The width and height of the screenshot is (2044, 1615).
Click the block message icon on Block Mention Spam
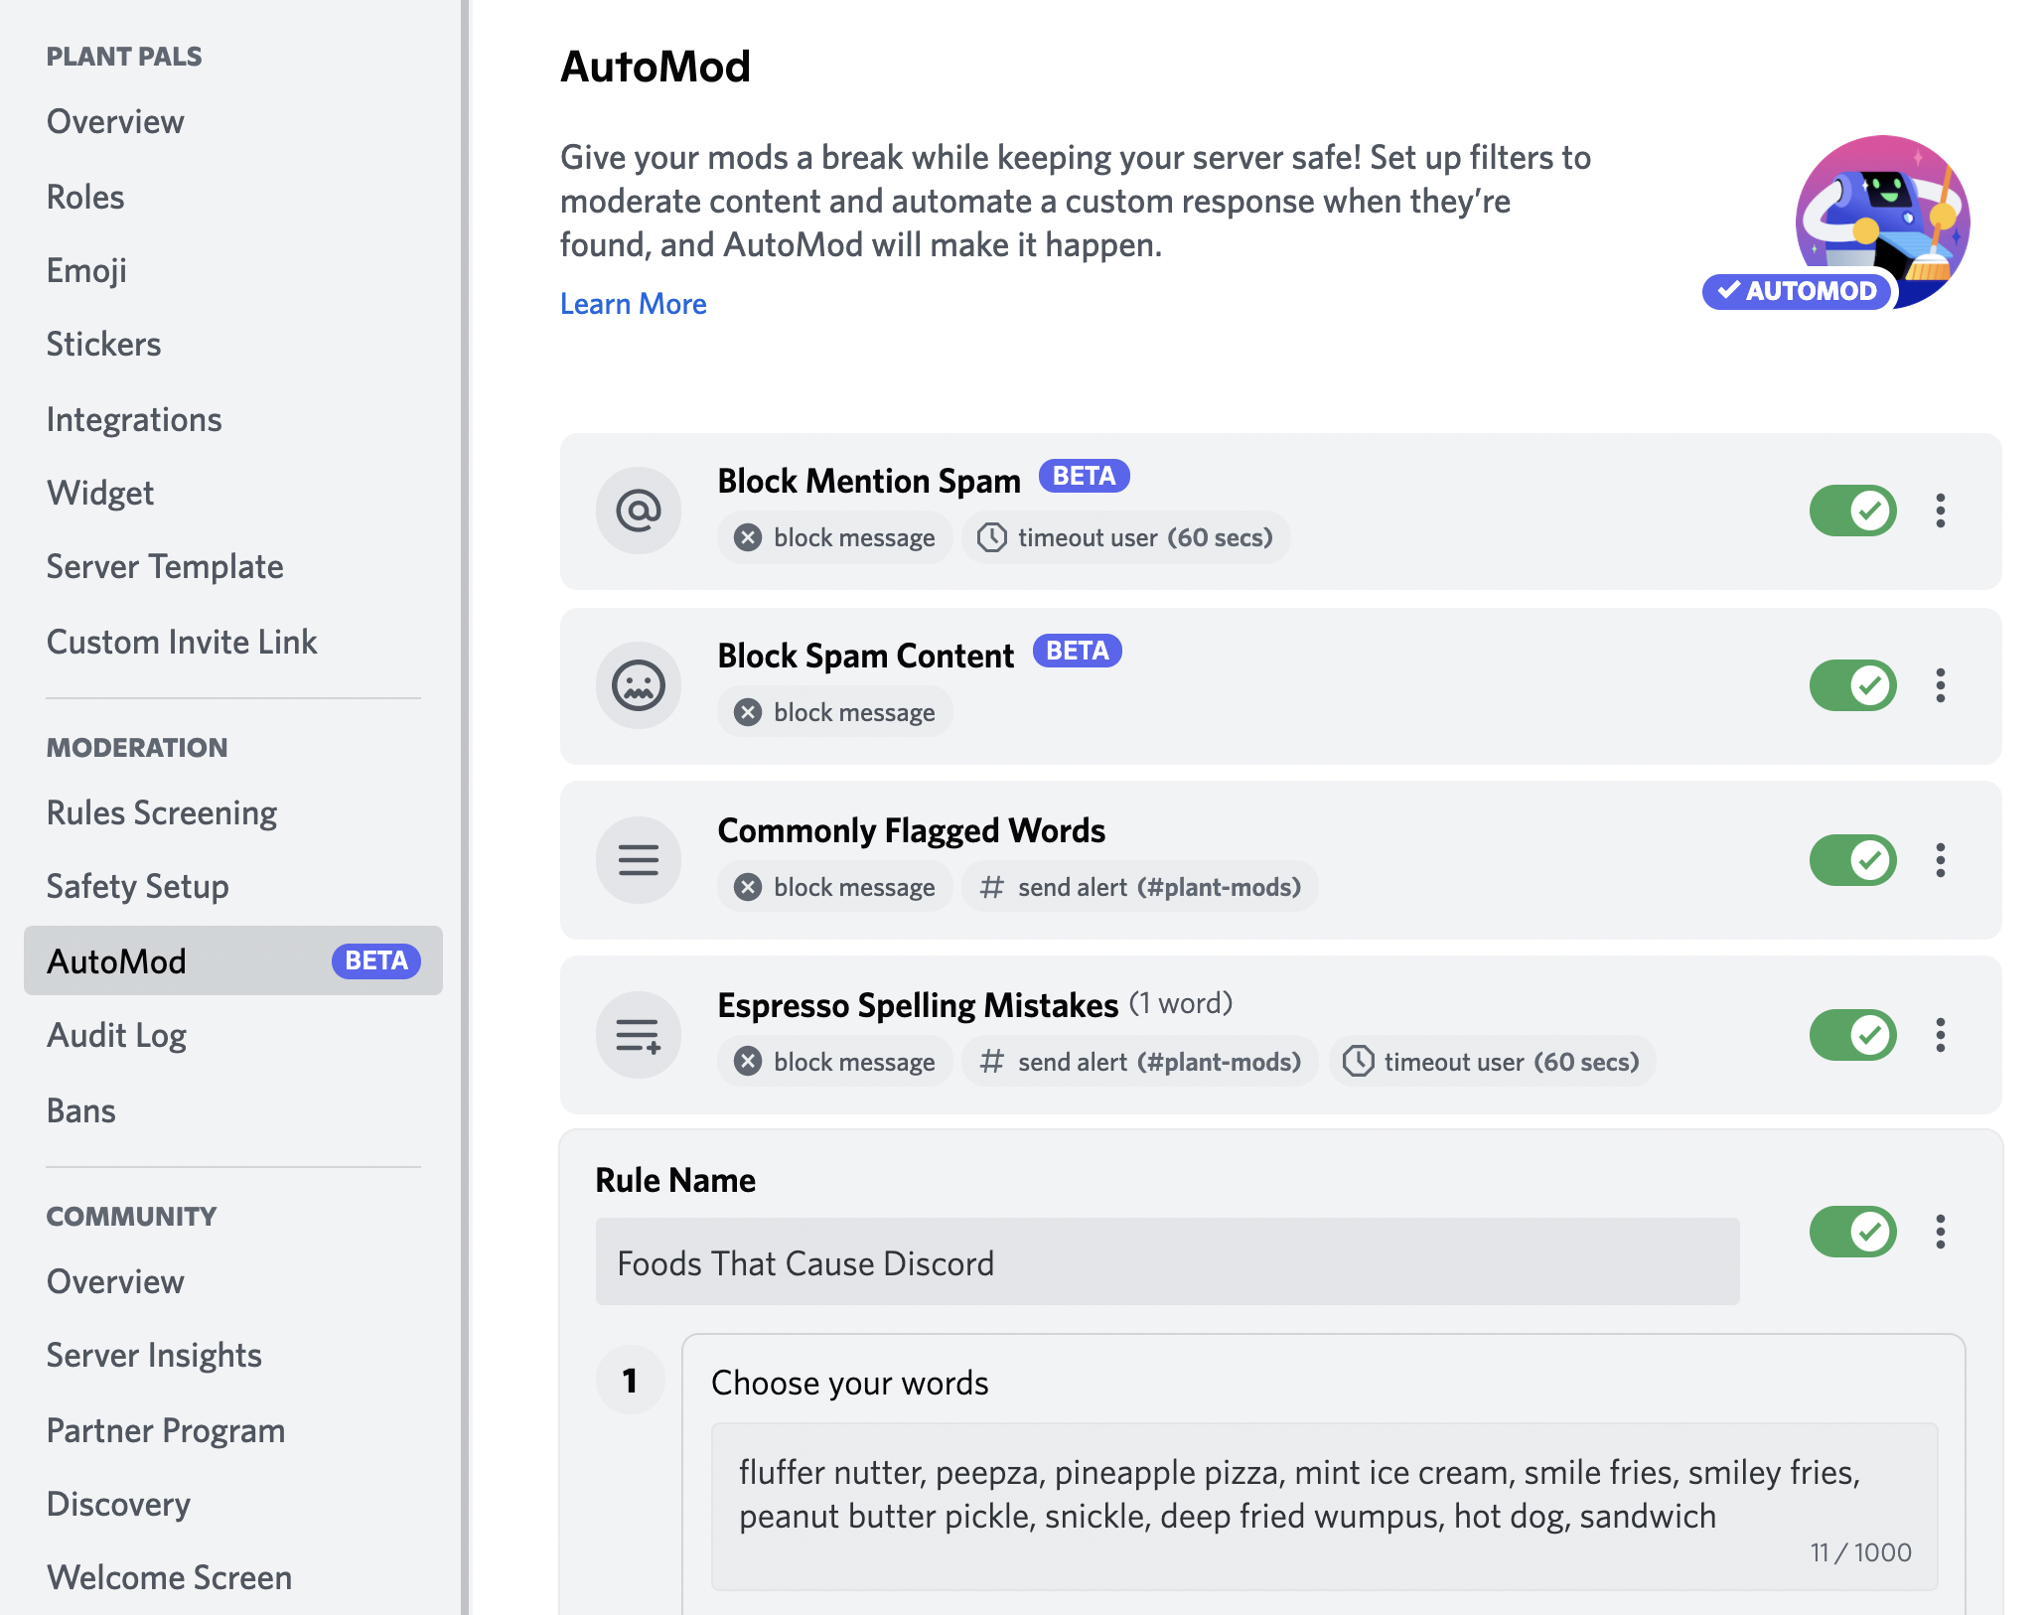pyautogui.click(x=747, y=537)
